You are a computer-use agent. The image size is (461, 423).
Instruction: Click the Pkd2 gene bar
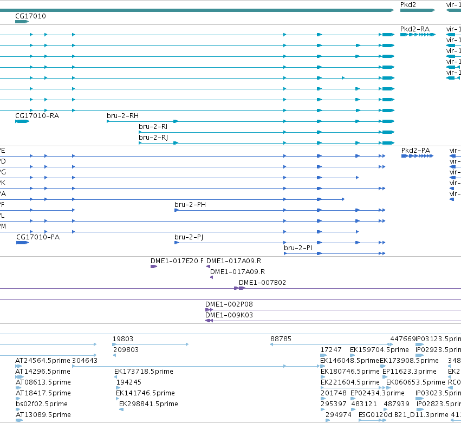tap(418, 10)
